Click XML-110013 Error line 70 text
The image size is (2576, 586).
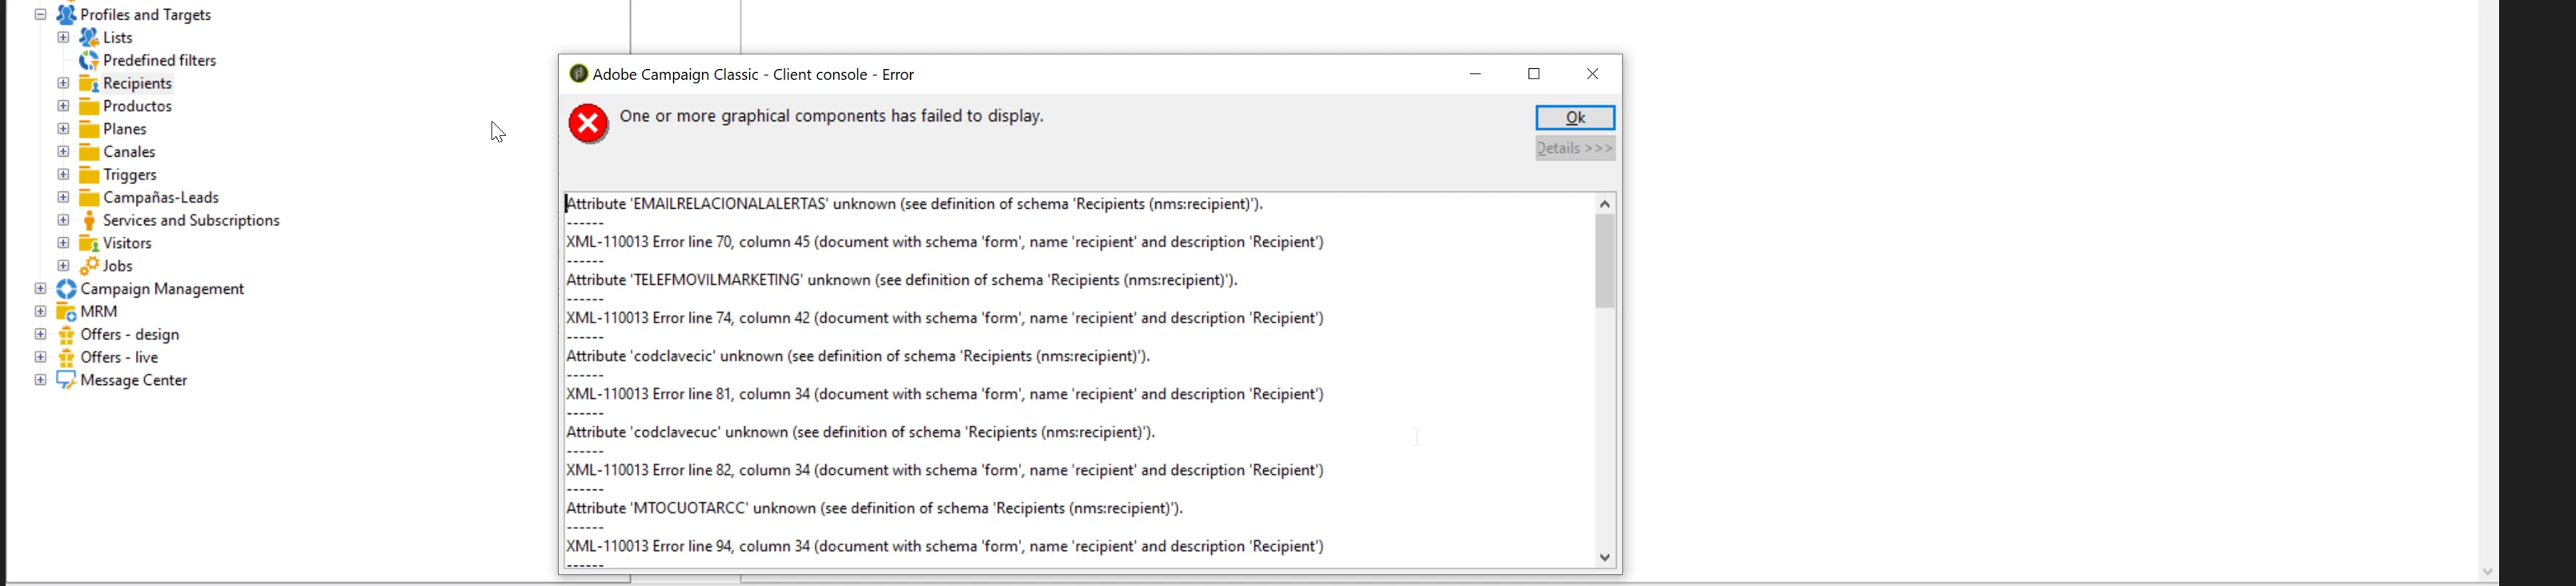(945, 242)
